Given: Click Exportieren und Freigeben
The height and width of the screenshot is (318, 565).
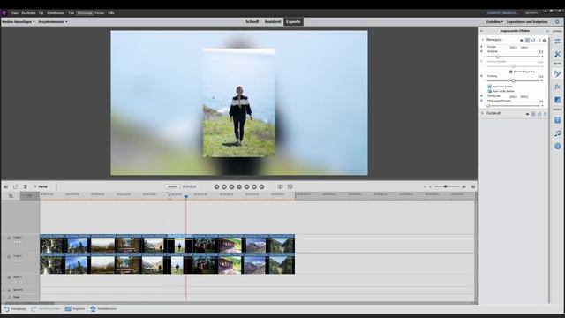Looking at the screenshot, I should click(x=527, y=21).
